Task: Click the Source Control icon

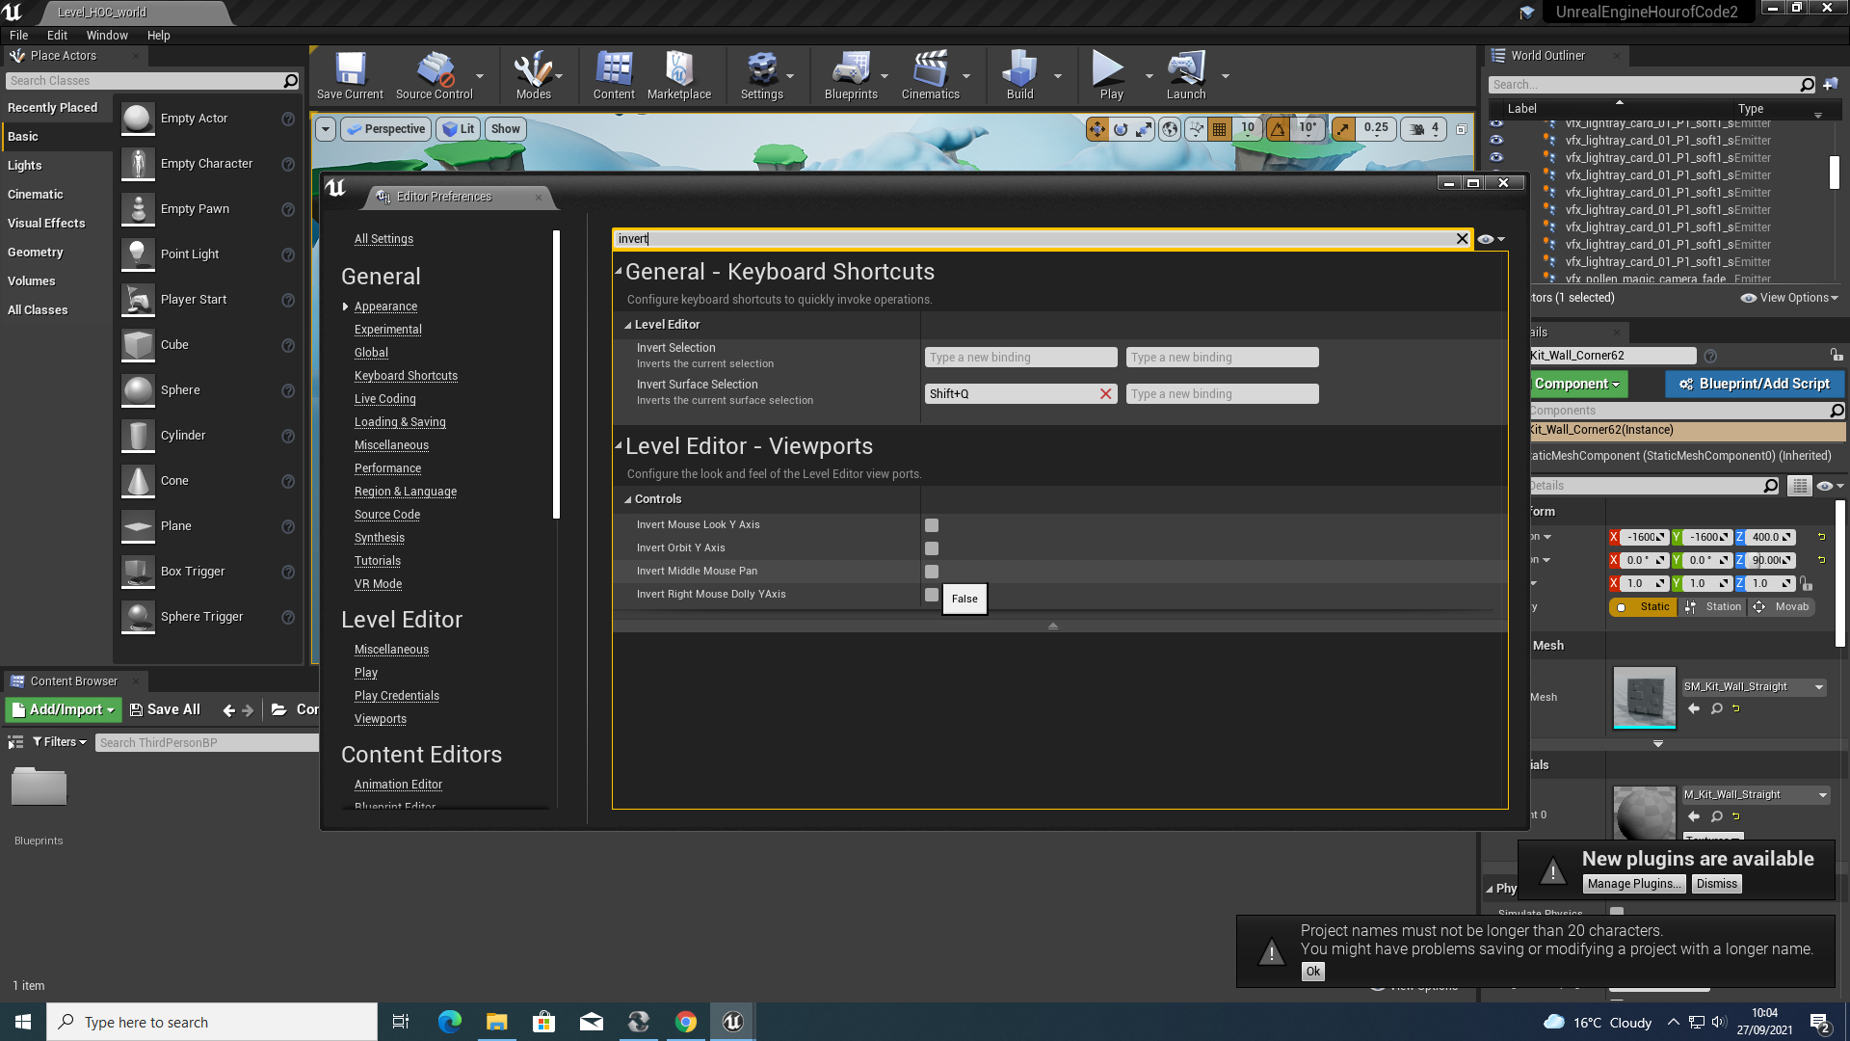Action: point(435,75)
